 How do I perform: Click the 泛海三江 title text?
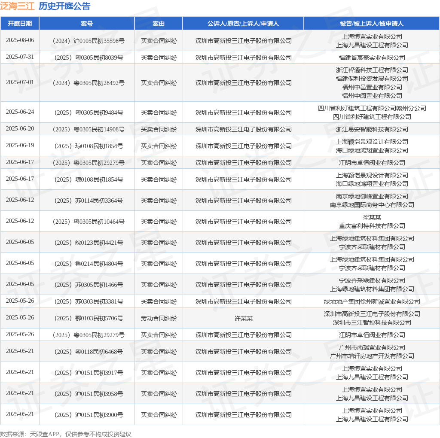pos(17,6)
